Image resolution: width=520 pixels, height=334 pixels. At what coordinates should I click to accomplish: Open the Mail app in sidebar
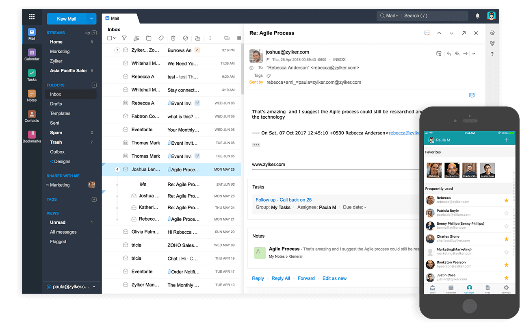[32, 34]
